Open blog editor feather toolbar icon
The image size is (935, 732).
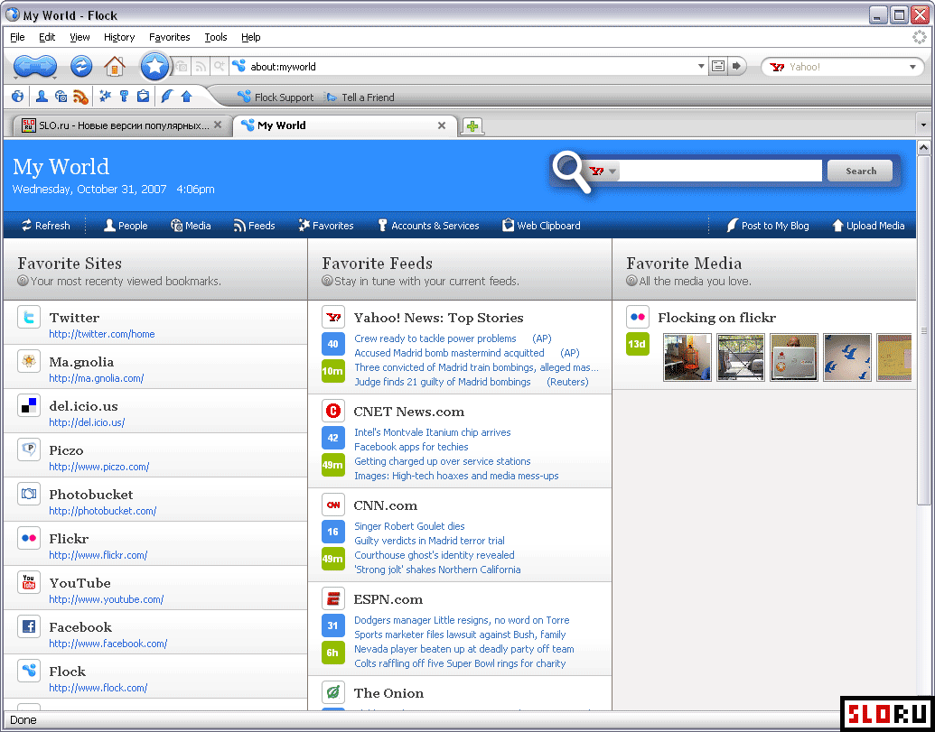167,96
